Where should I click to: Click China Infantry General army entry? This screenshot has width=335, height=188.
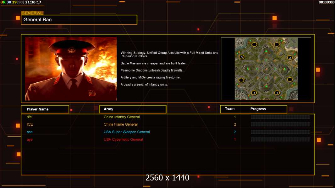pyautogui.click(x=122, y=117)
